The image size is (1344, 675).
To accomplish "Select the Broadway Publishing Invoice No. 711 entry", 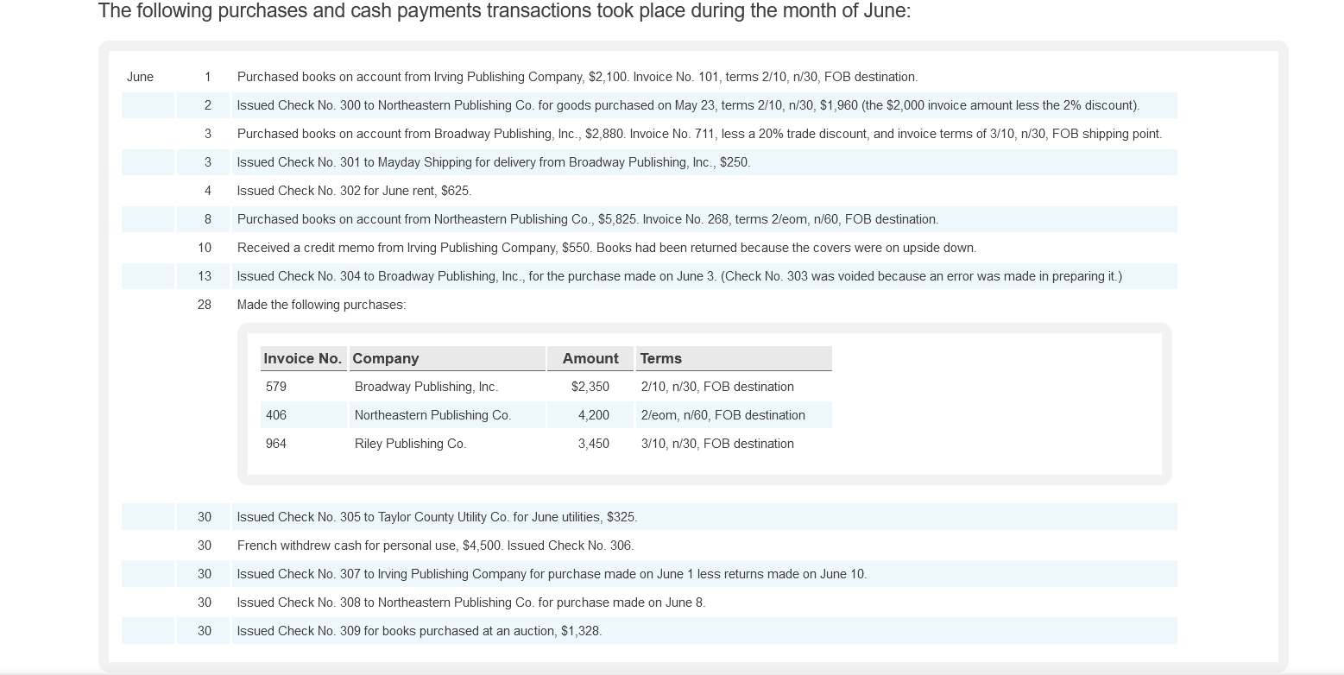I will coord(699,134).
